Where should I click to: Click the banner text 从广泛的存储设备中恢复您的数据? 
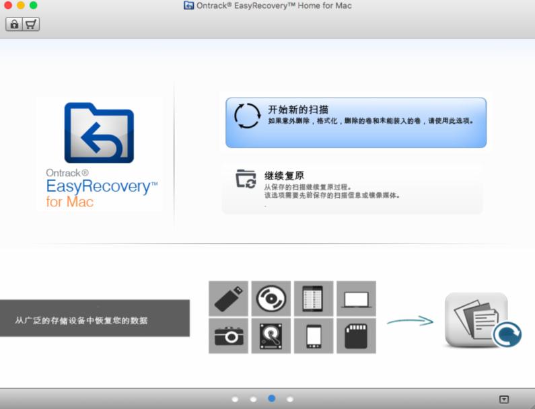click(x=81, y=320)
